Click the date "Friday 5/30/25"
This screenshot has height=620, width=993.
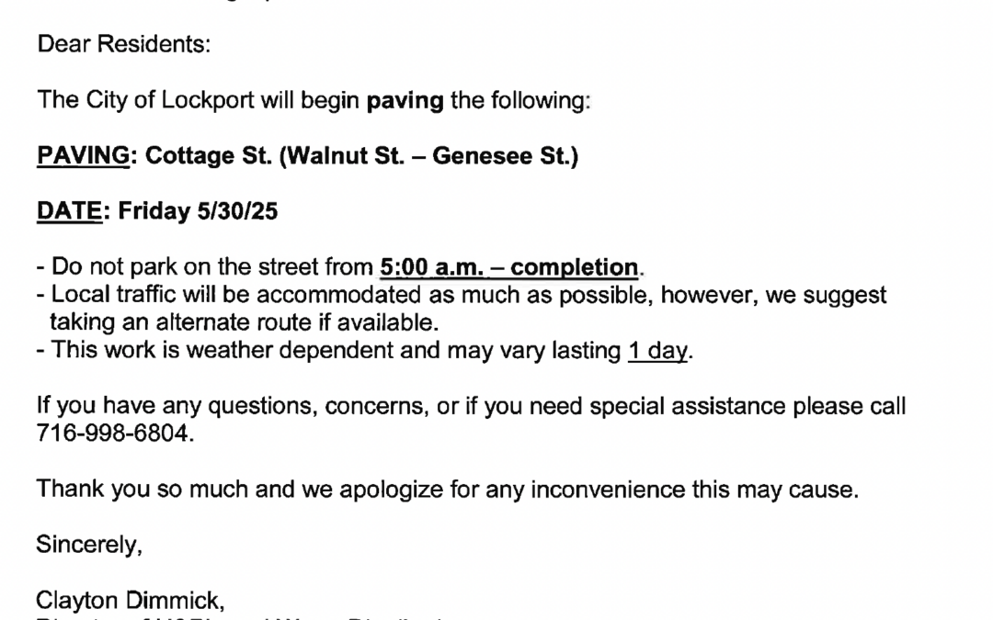click(198, 211)
